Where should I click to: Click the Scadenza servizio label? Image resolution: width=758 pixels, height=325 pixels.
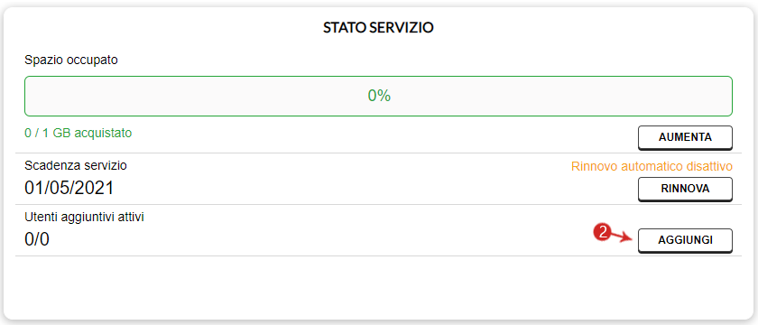(x=76, y=165)
